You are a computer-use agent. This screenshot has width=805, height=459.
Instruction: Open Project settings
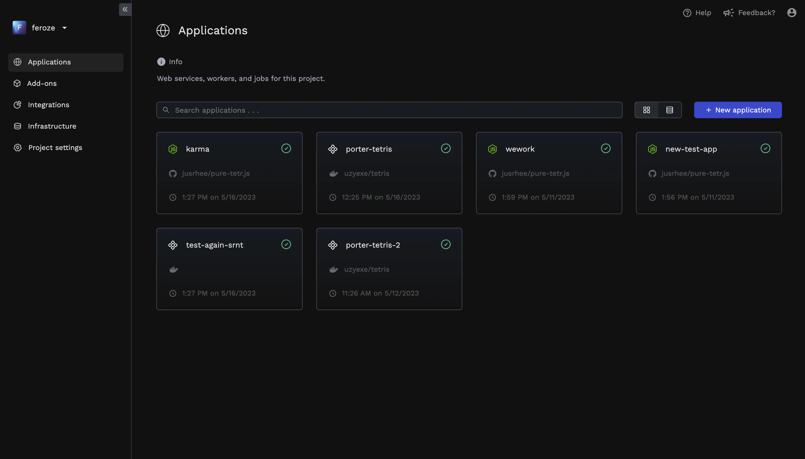click(55, 148)
